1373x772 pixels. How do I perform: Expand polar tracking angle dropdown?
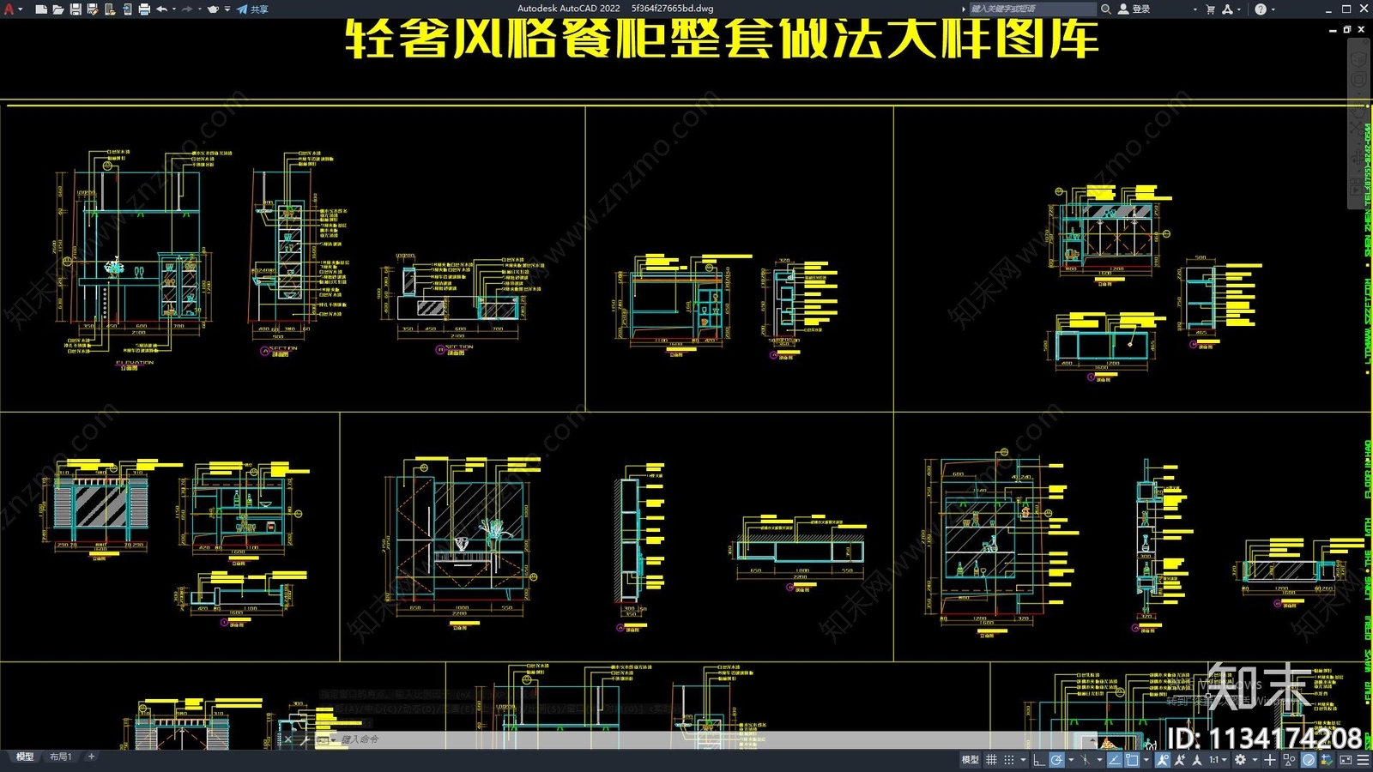point(1071,760)
